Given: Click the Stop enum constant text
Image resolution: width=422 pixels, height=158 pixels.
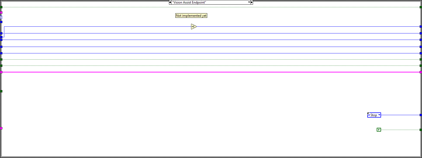Looking at the screenshot, I should click(373, 115).
